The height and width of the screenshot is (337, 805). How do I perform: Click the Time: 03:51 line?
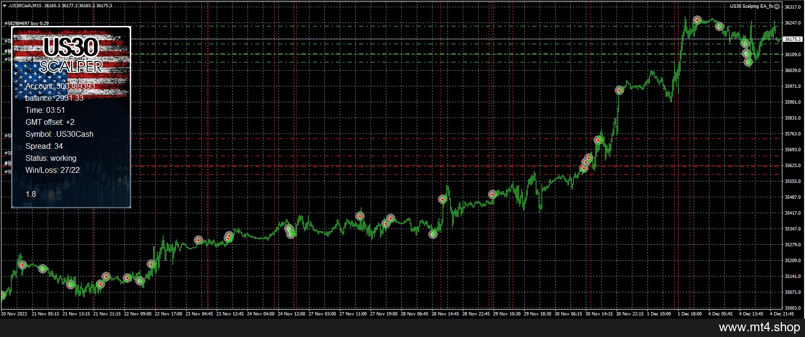(45, 110)
